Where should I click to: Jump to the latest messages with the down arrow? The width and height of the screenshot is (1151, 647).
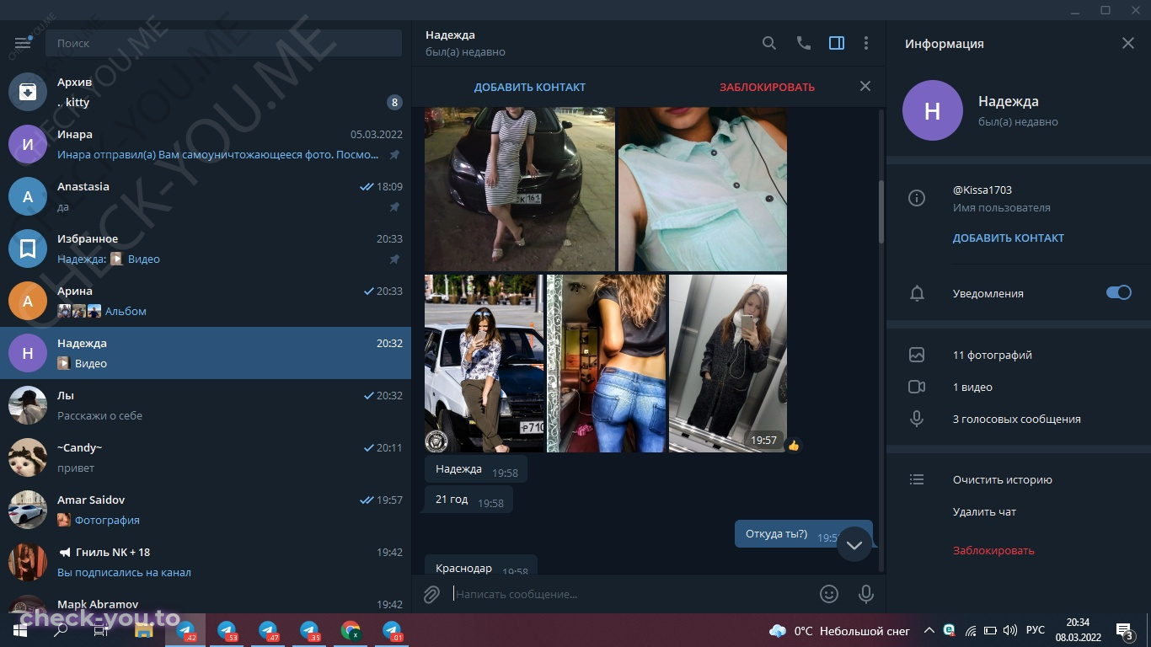854,545
